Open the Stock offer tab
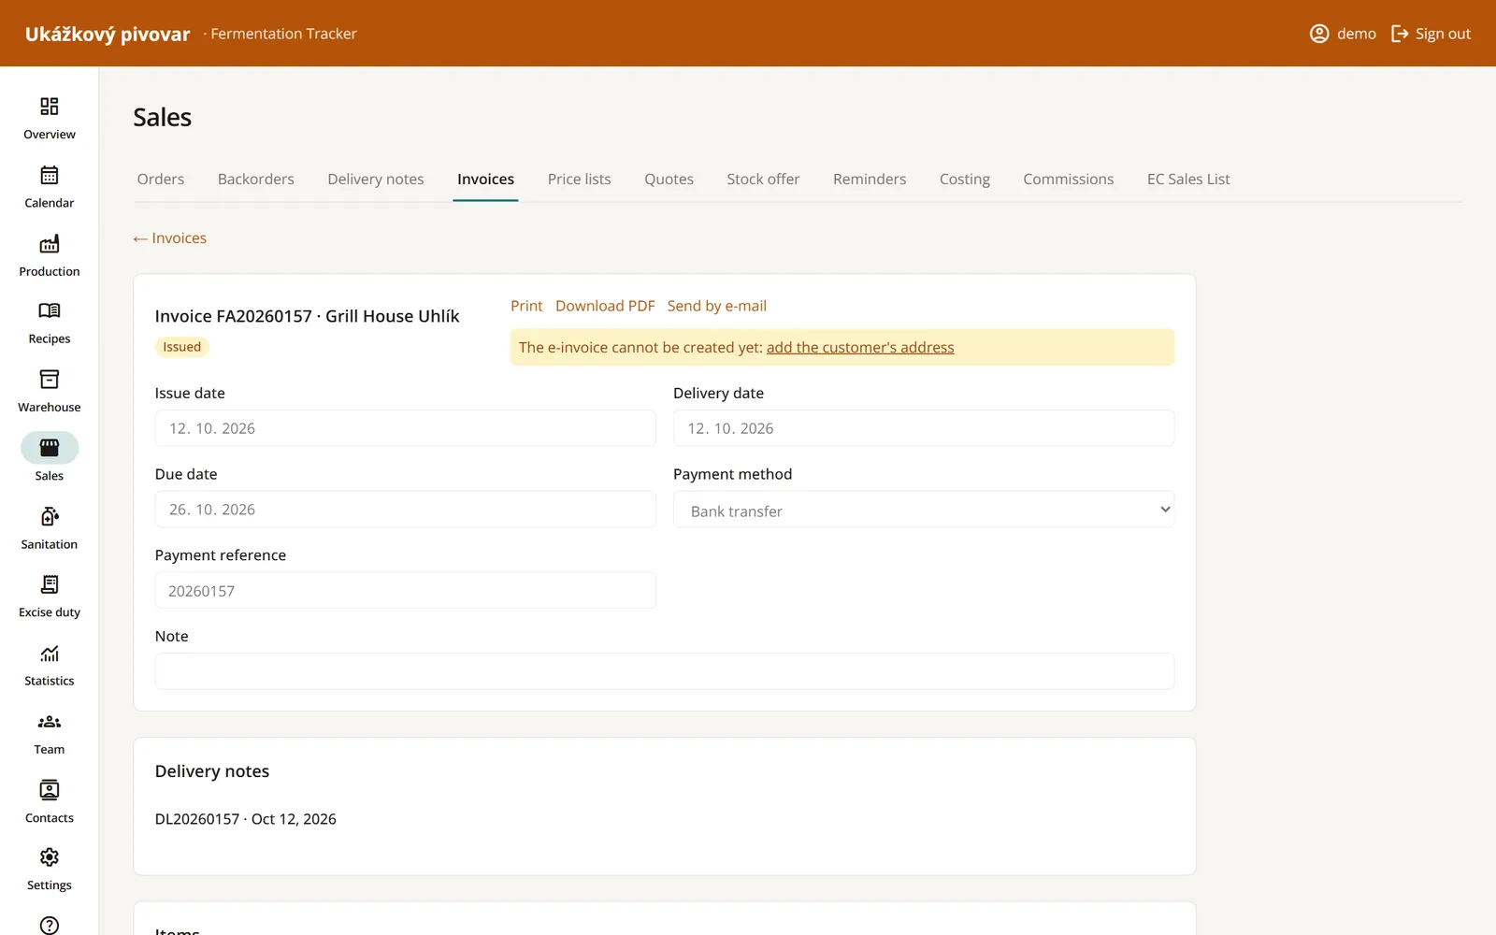Image resolution: width=1496 pixels, height=935 pixels. click(763, 180)
